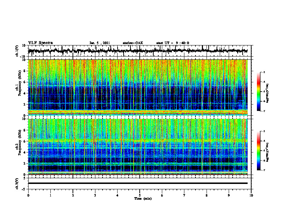Click the "-7" label on ch.2 color bar

click(x=264, y=170)
